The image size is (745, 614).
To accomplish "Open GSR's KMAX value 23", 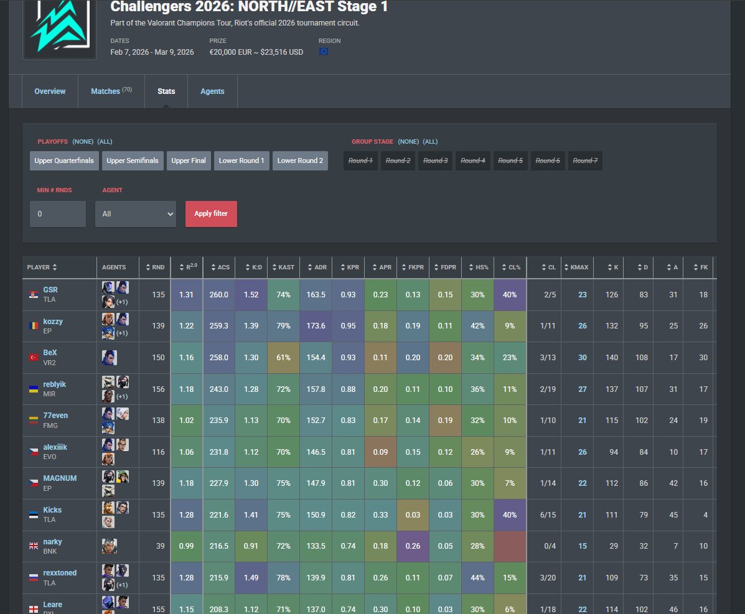I will (x=582, y=294).
